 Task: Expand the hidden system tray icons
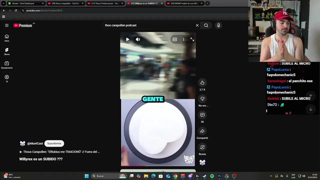pos(271,176)
